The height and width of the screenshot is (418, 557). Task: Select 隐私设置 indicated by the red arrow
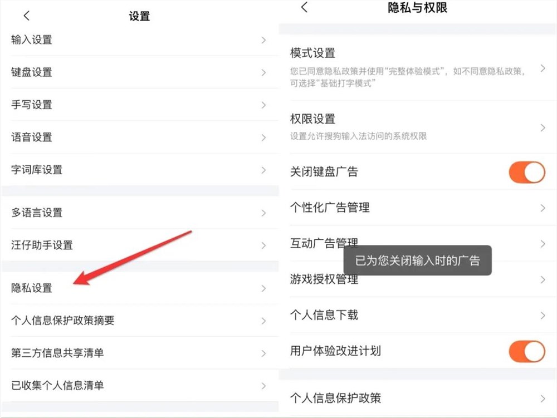click(139, 288)
